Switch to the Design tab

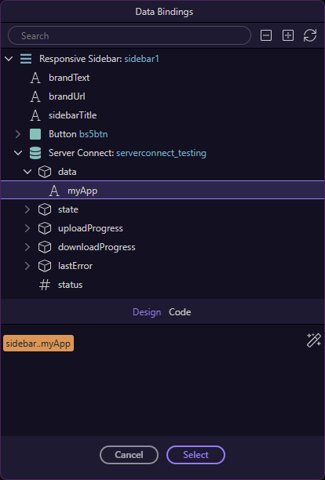point(147,312)
